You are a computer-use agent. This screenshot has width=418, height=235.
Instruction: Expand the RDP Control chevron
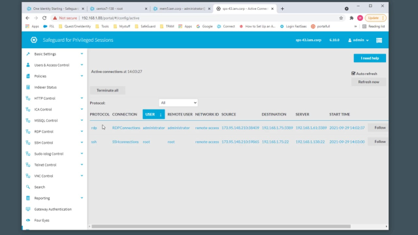[82, 132]
